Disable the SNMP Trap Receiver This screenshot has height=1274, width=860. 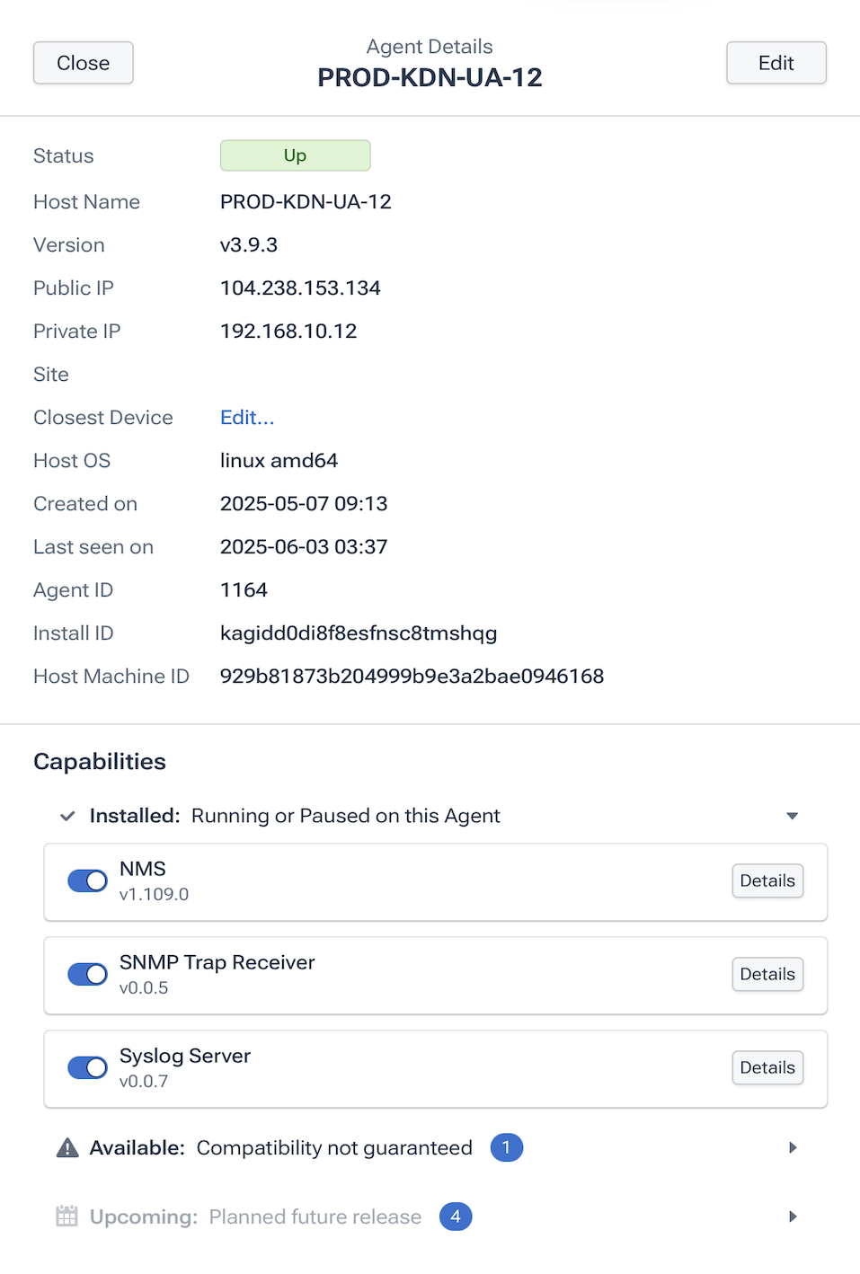coord(86,974)
